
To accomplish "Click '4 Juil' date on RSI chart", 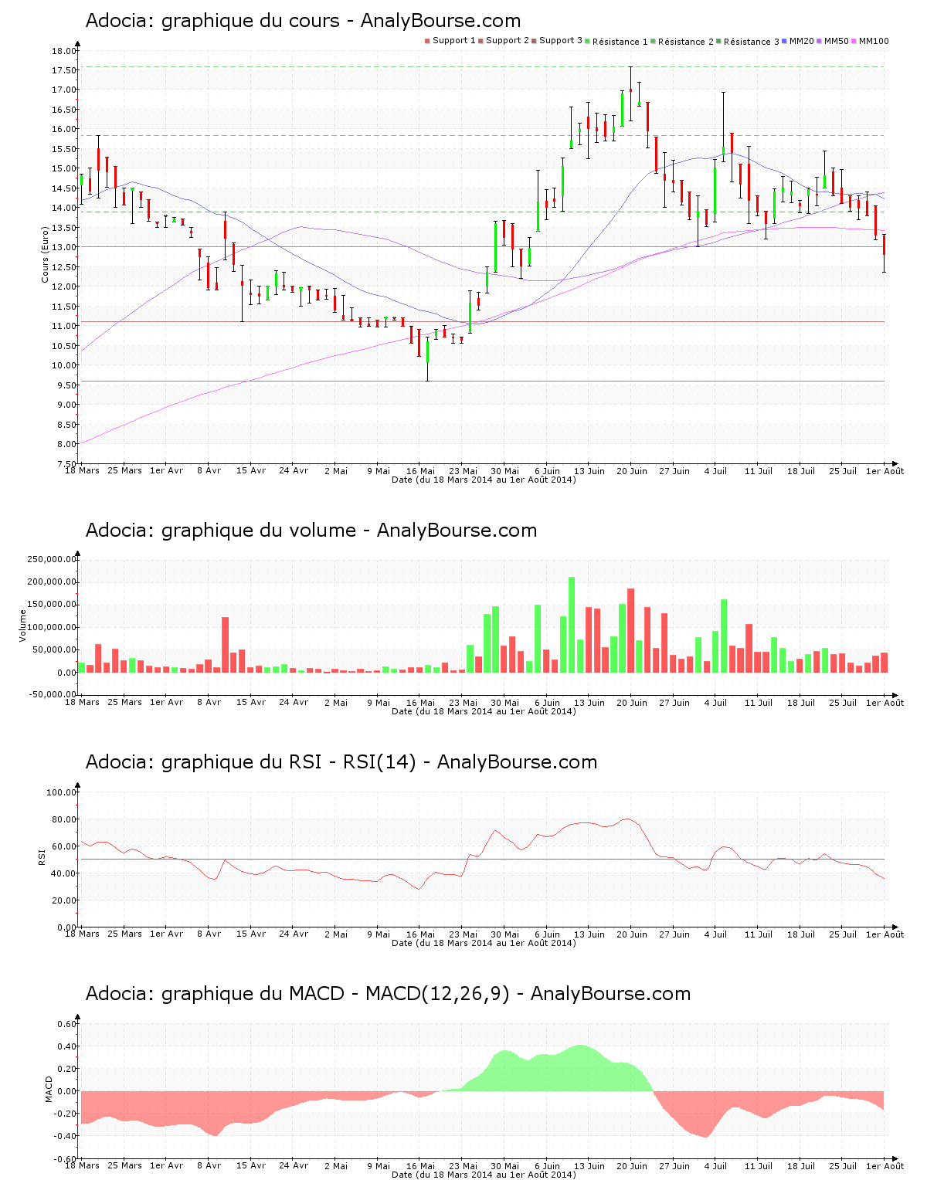I will [x=715, y=934].
